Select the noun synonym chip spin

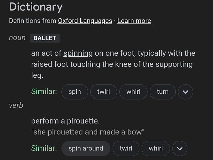pos(75,92)
